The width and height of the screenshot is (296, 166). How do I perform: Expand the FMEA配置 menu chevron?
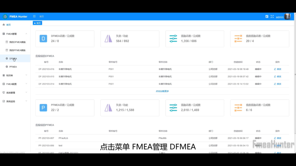[26, 84]
